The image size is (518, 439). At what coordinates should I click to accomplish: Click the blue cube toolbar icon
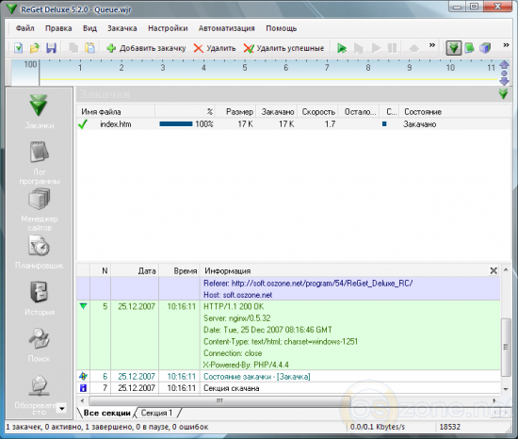click(x=485, y=48)
